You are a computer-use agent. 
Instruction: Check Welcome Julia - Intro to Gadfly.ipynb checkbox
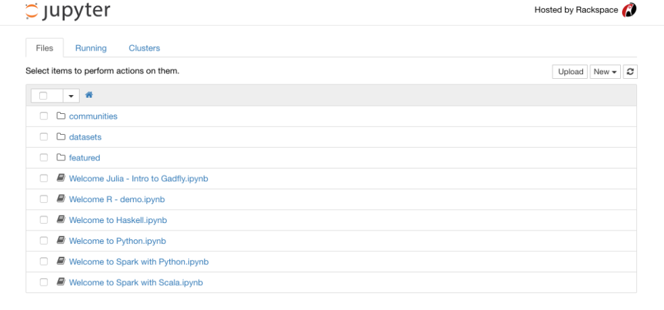point(44,178)
